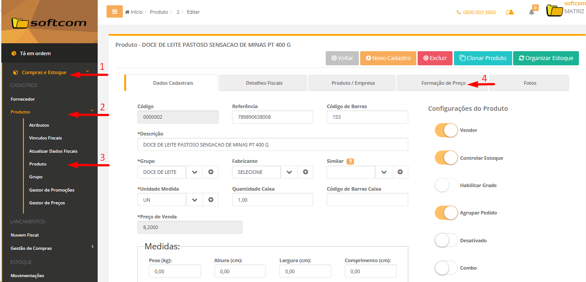
Task: Click the plus icon beside Similar field
Action: (400, 172)
